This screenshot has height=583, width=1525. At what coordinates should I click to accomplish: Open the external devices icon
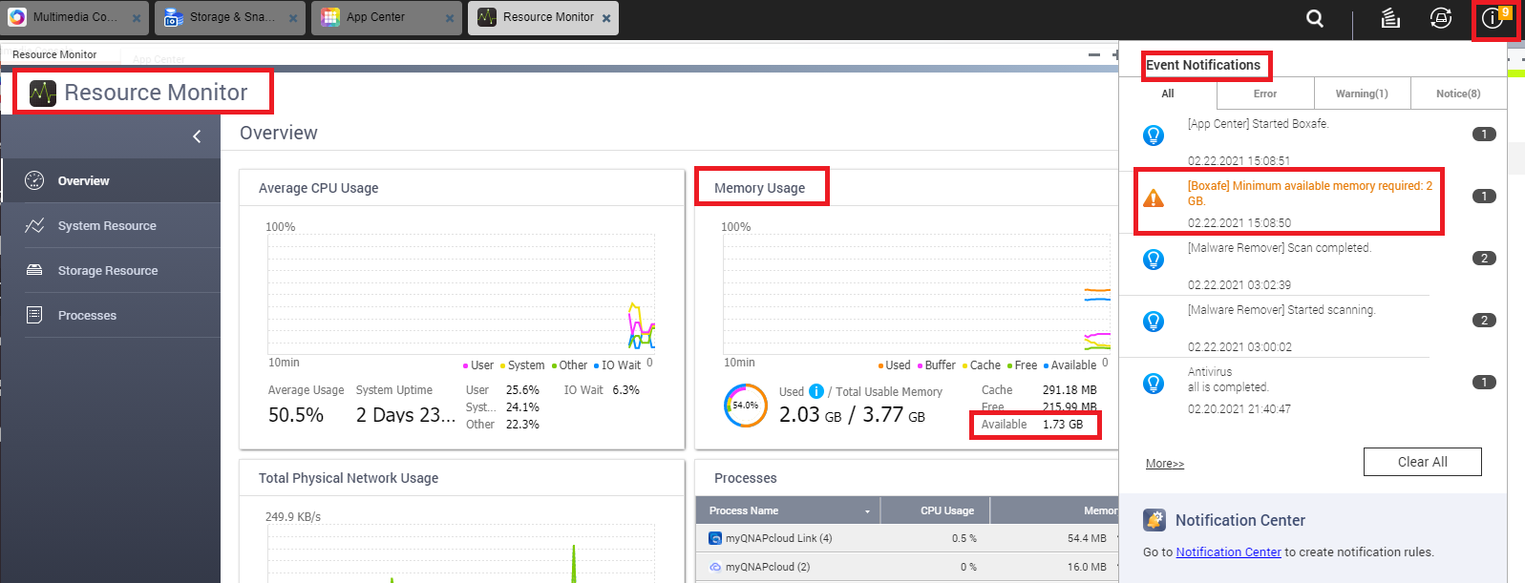point(1441,18)
